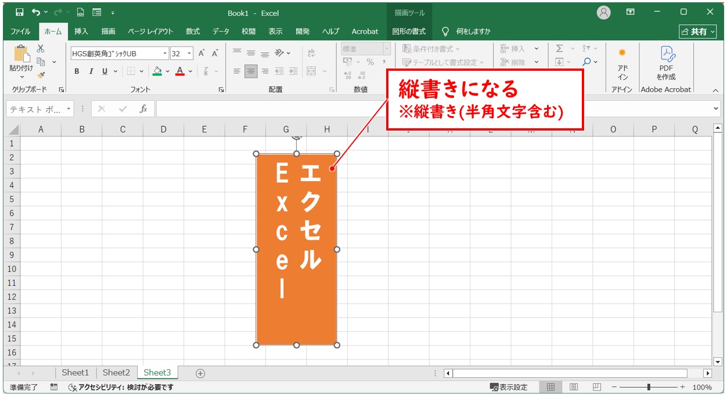The image size is (727, 397).
Task: Toggle Bold formatting
Action: click(x=77, y=71)
